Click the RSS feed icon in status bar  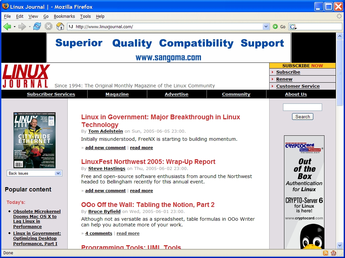click(325, 253)
